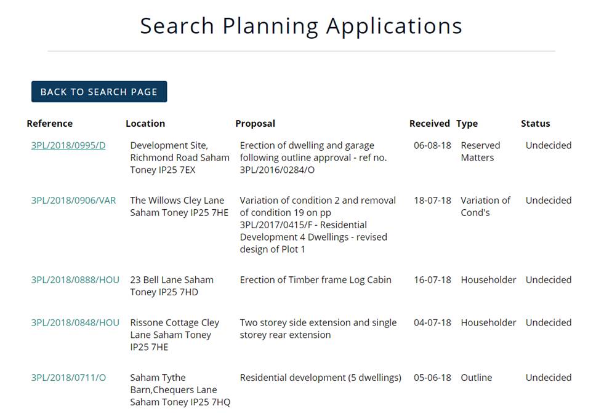This screenshot has height=419, width=596.
Task: Click the Two storey side extension proposal
Action: 318,329
